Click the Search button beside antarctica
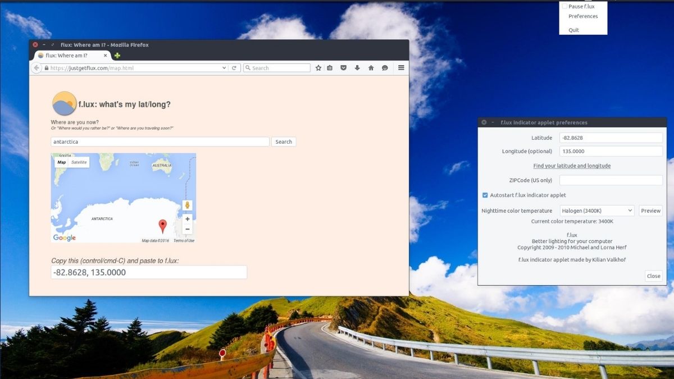 [284, 142]
